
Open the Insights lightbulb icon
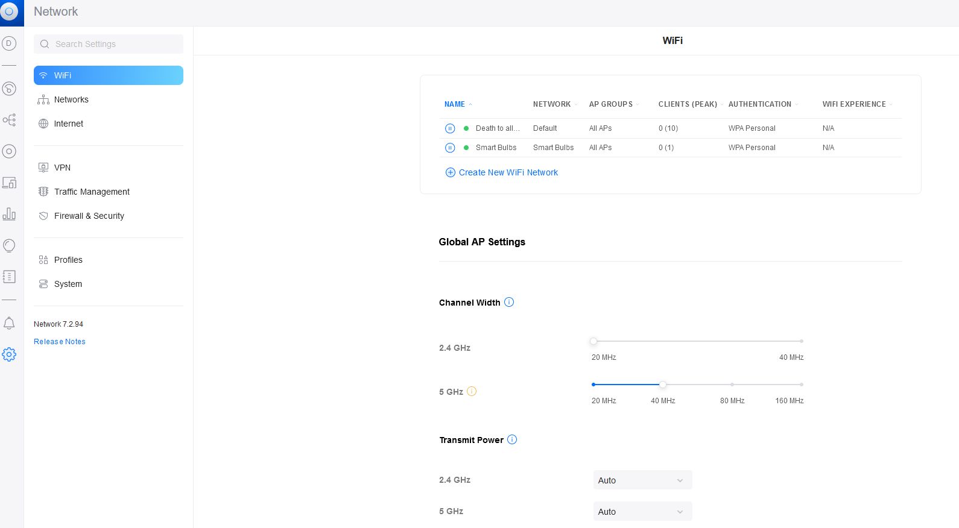9,245
